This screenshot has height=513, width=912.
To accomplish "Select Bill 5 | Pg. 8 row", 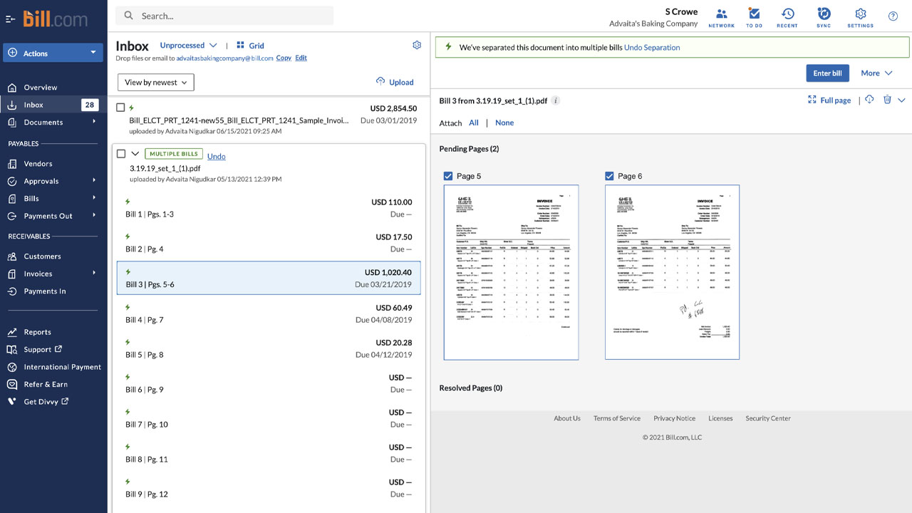I will [269, 348].
